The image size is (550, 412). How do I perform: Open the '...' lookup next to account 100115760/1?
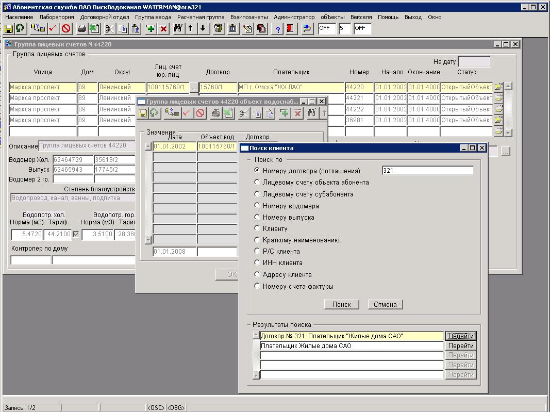click(194, 88)
